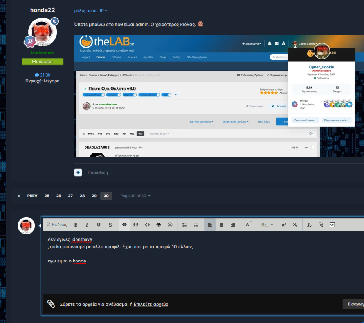364x323 pixels.
Task: Click honda22's avatar picture
Action: (x=43, y=32)
